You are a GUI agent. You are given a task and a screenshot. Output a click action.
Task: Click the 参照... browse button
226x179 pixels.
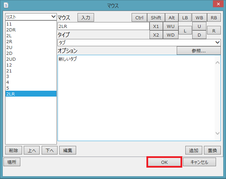(198, 51)
